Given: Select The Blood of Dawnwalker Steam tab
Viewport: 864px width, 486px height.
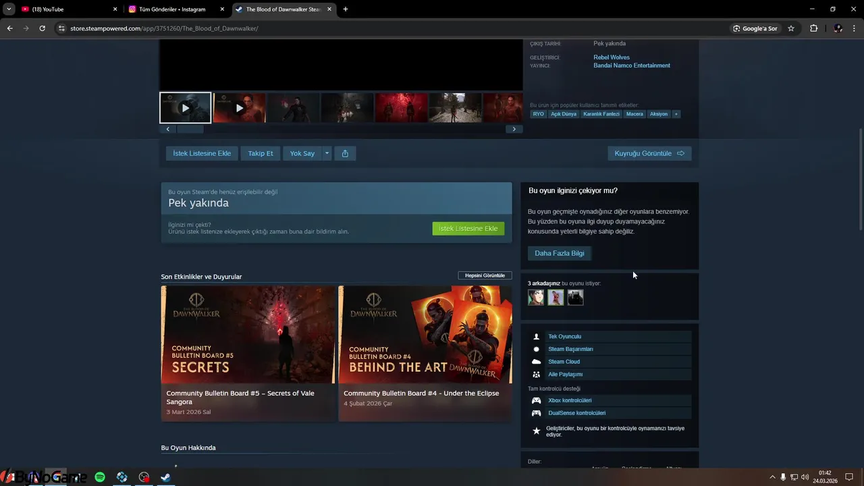Looking at the screenshot, I should click(x=283, y=9).
